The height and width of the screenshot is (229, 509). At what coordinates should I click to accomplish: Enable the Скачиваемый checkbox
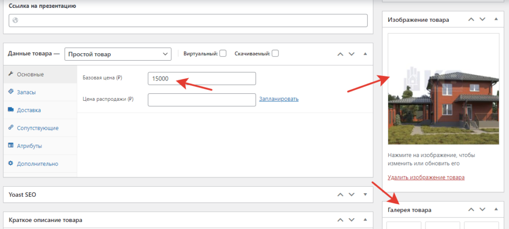click(275, 53)
